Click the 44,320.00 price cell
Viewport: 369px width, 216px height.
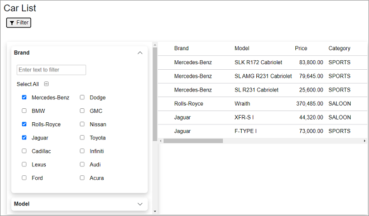point(311,117)
